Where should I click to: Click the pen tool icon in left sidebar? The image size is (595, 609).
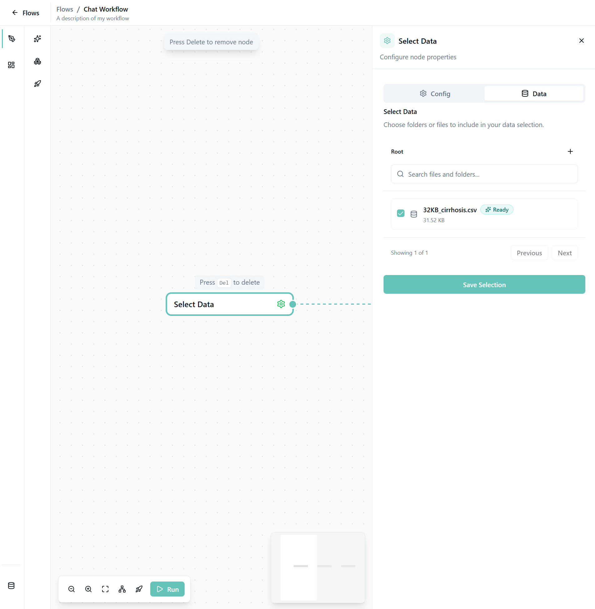(x=12, y=39)
